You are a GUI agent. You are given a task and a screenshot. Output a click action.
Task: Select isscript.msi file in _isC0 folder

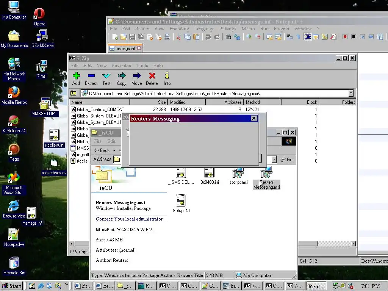[x=238, y=176]
